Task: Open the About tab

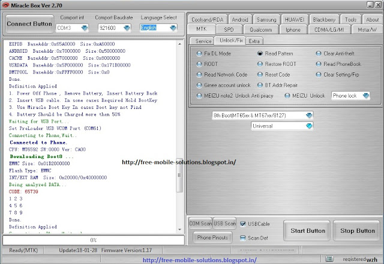Action: 372,19
